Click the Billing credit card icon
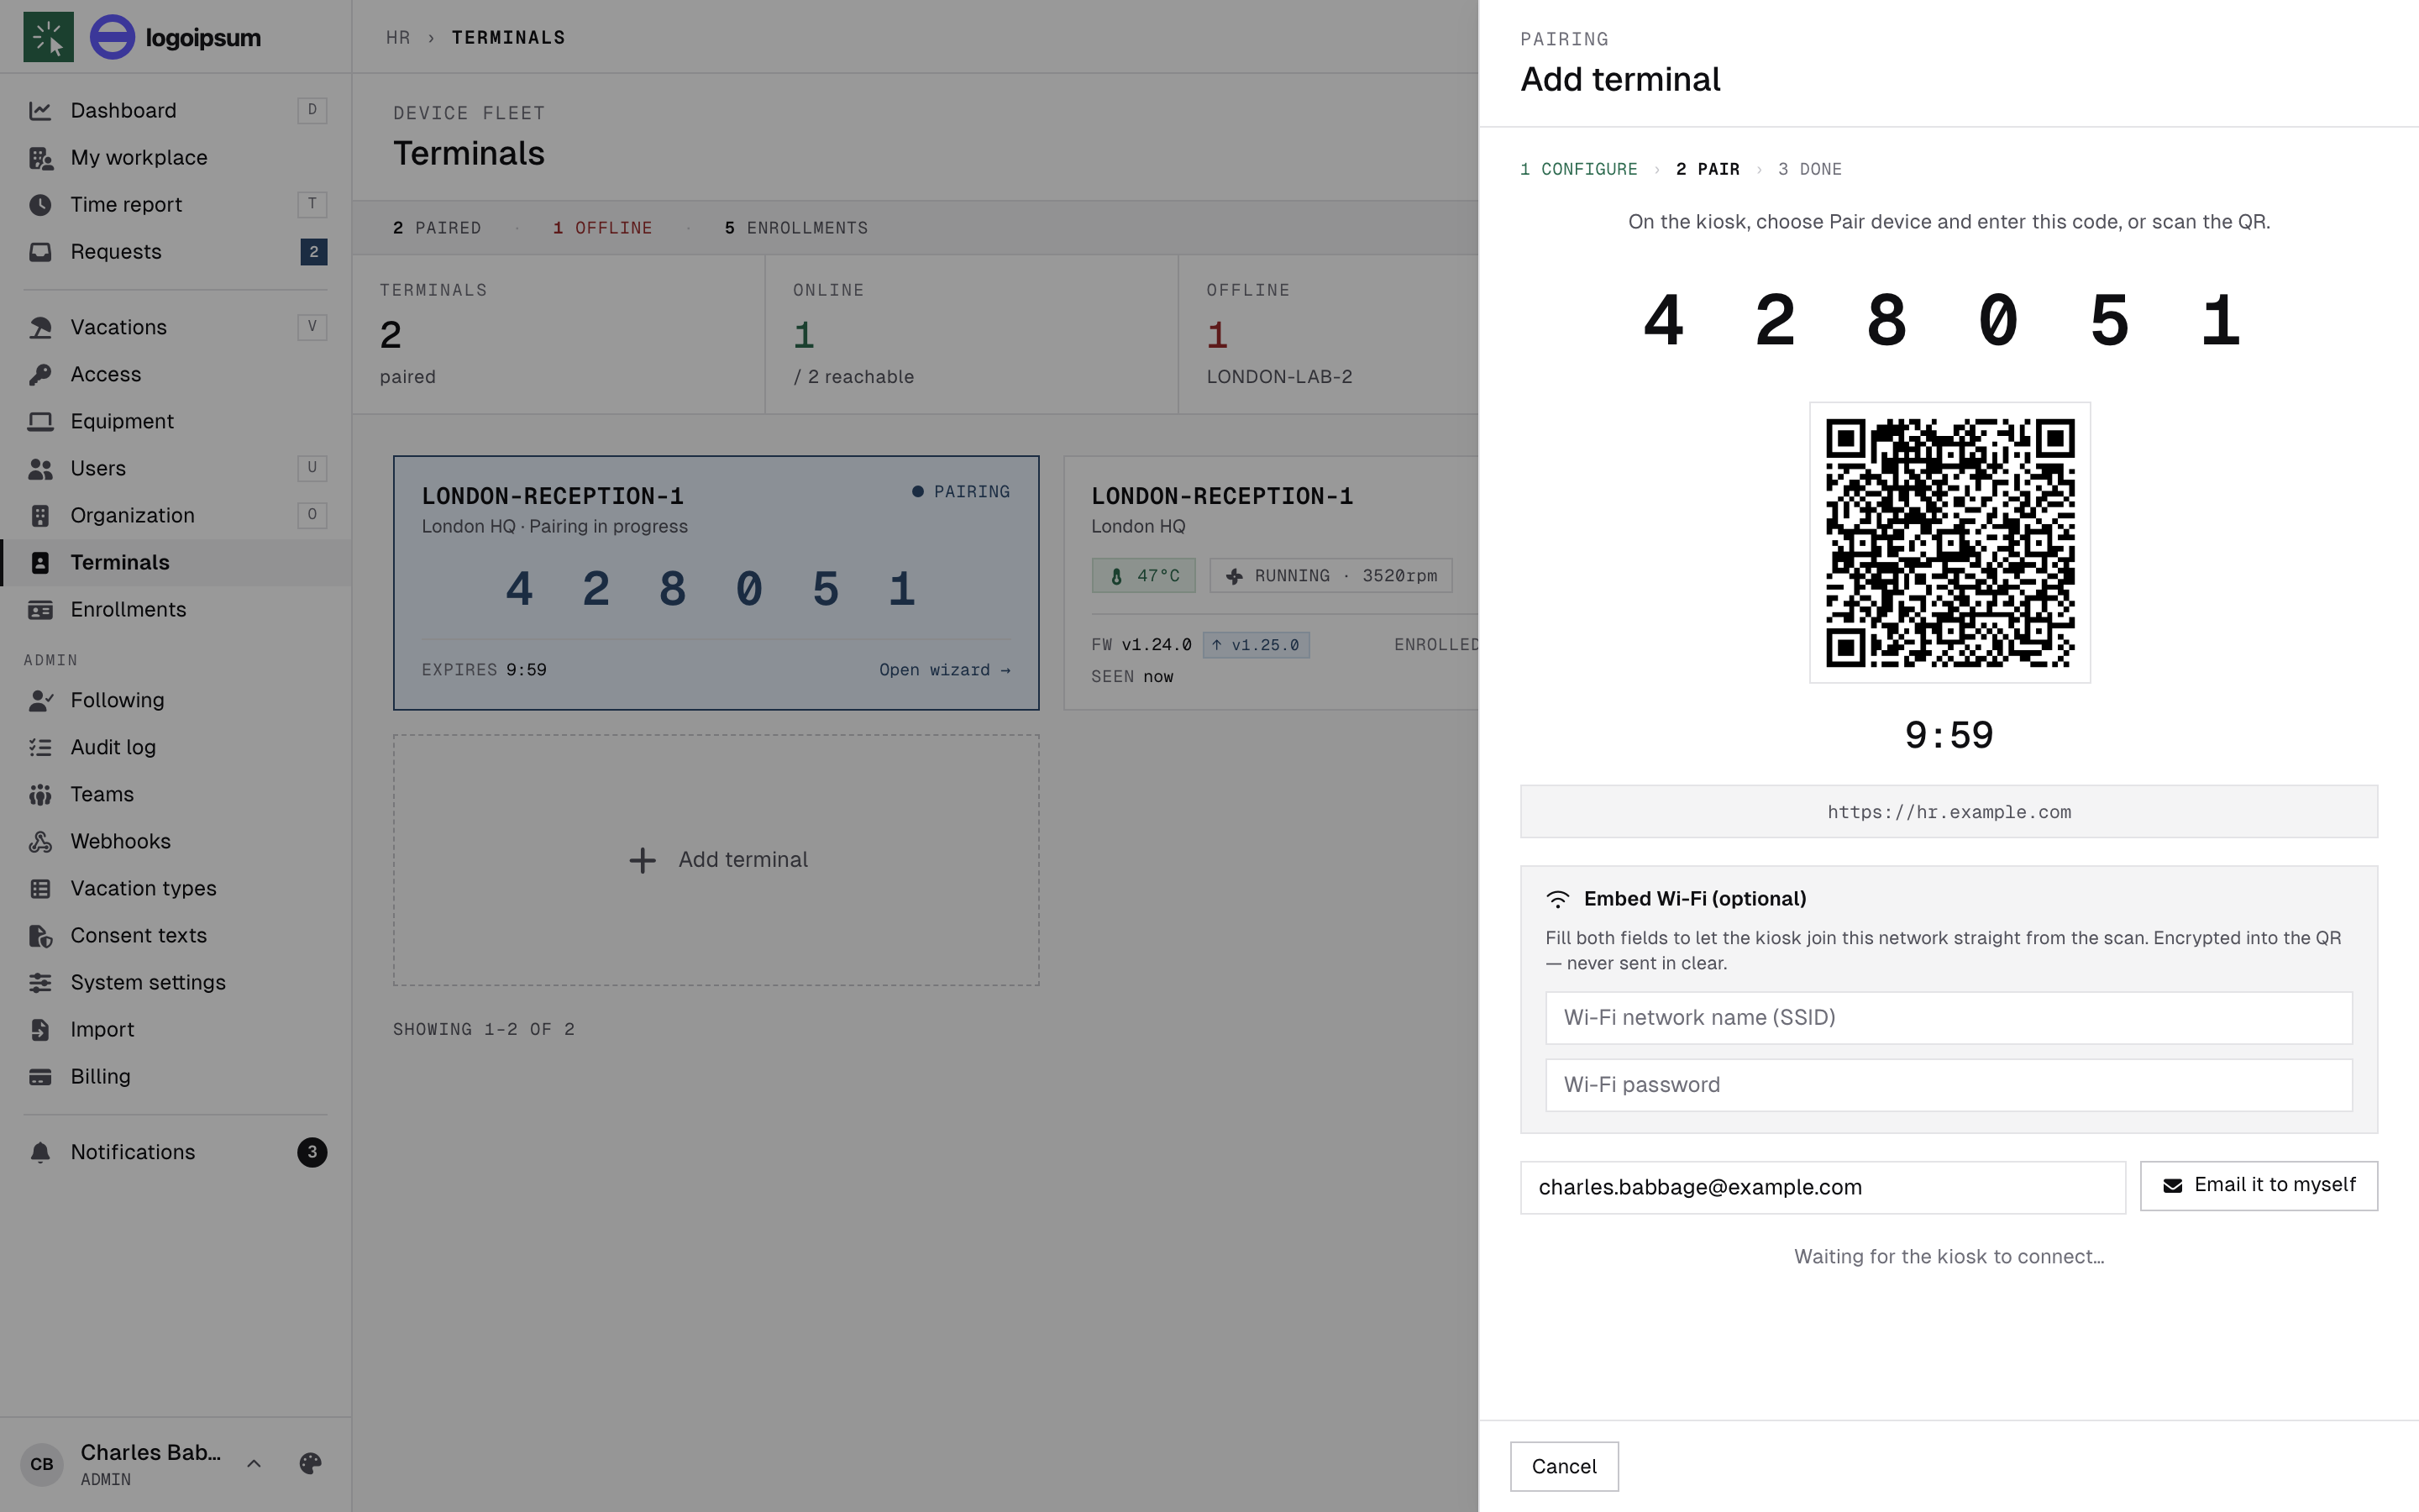Viewport: 2419px width, 1512px height. click(x=40, y=1076)
